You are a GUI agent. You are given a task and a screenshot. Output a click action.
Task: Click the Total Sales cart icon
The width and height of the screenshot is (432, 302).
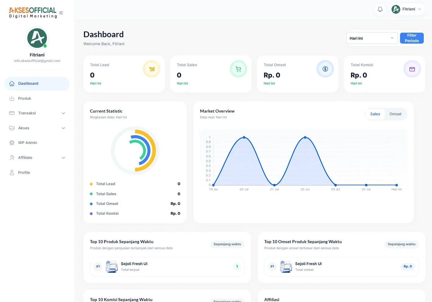click(x=238, y=69)
